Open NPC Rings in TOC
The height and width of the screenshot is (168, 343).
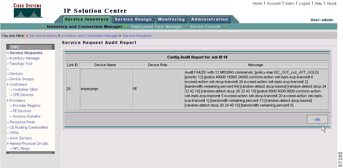point(21,149)
